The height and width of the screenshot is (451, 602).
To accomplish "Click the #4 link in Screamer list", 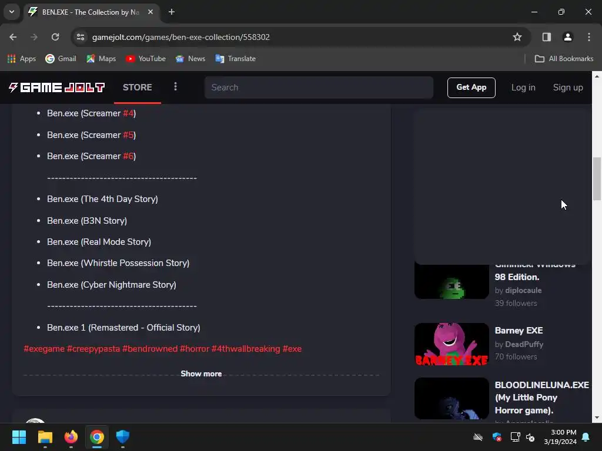I will pos(128,113).
